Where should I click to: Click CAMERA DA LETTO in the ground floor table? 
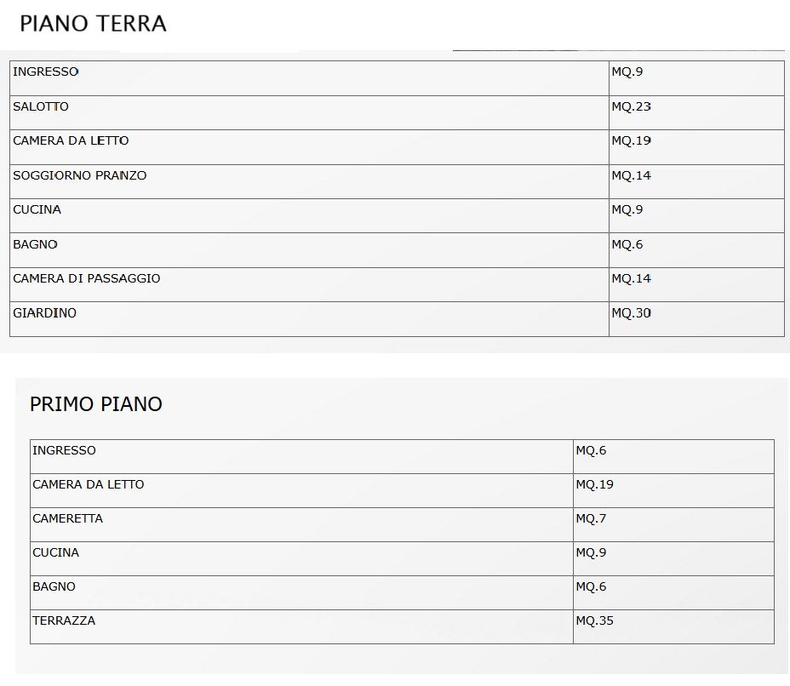[x=71, y=141]
